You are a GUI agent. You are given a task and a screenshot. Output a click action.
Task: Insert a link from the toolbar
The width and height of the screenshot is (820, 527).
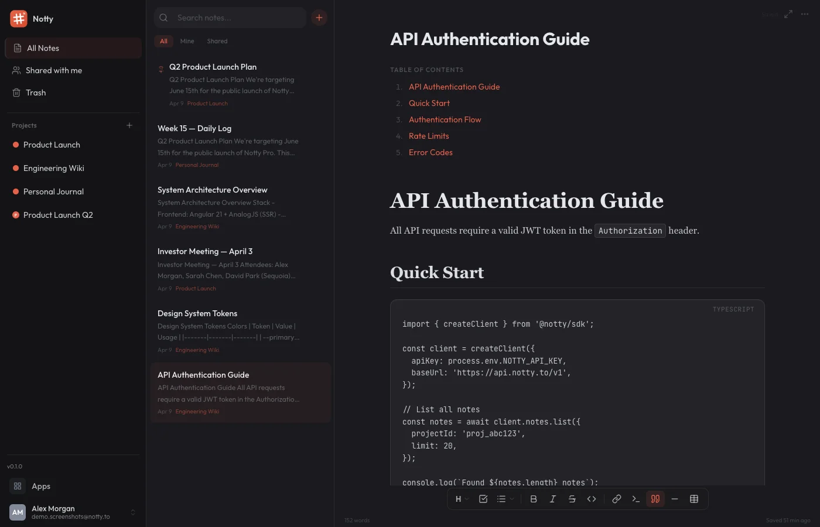[617, 499]
